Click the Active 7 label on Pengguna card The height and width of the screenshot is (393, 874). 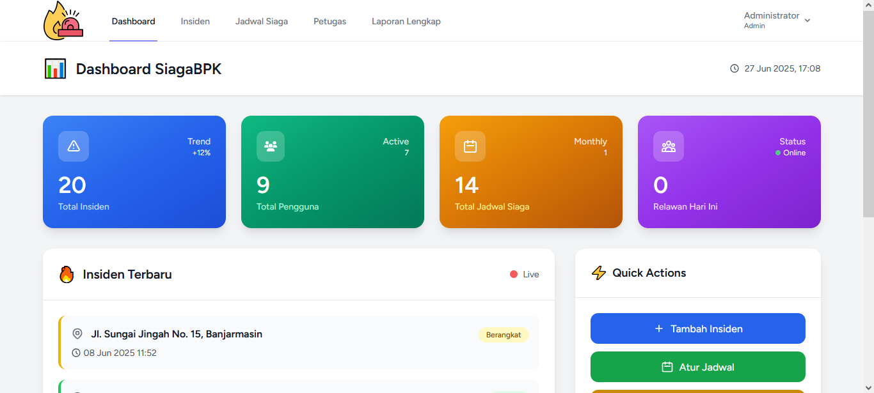click(396, 147)
